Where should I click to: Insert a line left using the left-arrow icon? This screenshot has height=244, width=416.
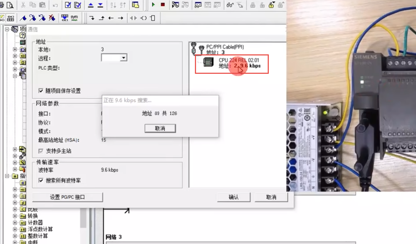pos(111,18)
